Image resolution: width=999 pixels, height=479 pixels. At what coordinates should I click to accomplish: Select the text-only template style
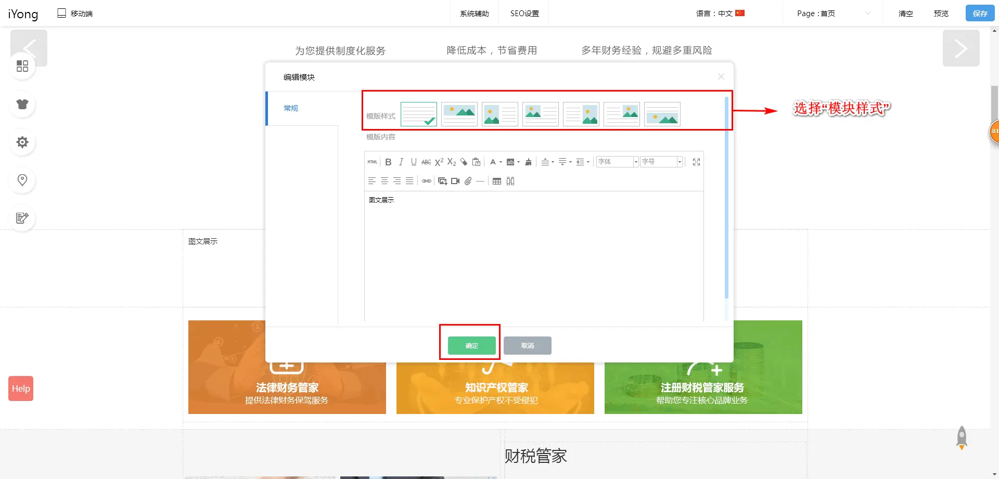tap(418, 114)
